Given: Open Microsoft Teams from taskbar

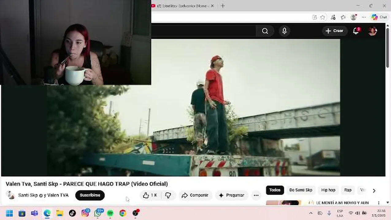Looking at the screenshot, I should (34, 213).
